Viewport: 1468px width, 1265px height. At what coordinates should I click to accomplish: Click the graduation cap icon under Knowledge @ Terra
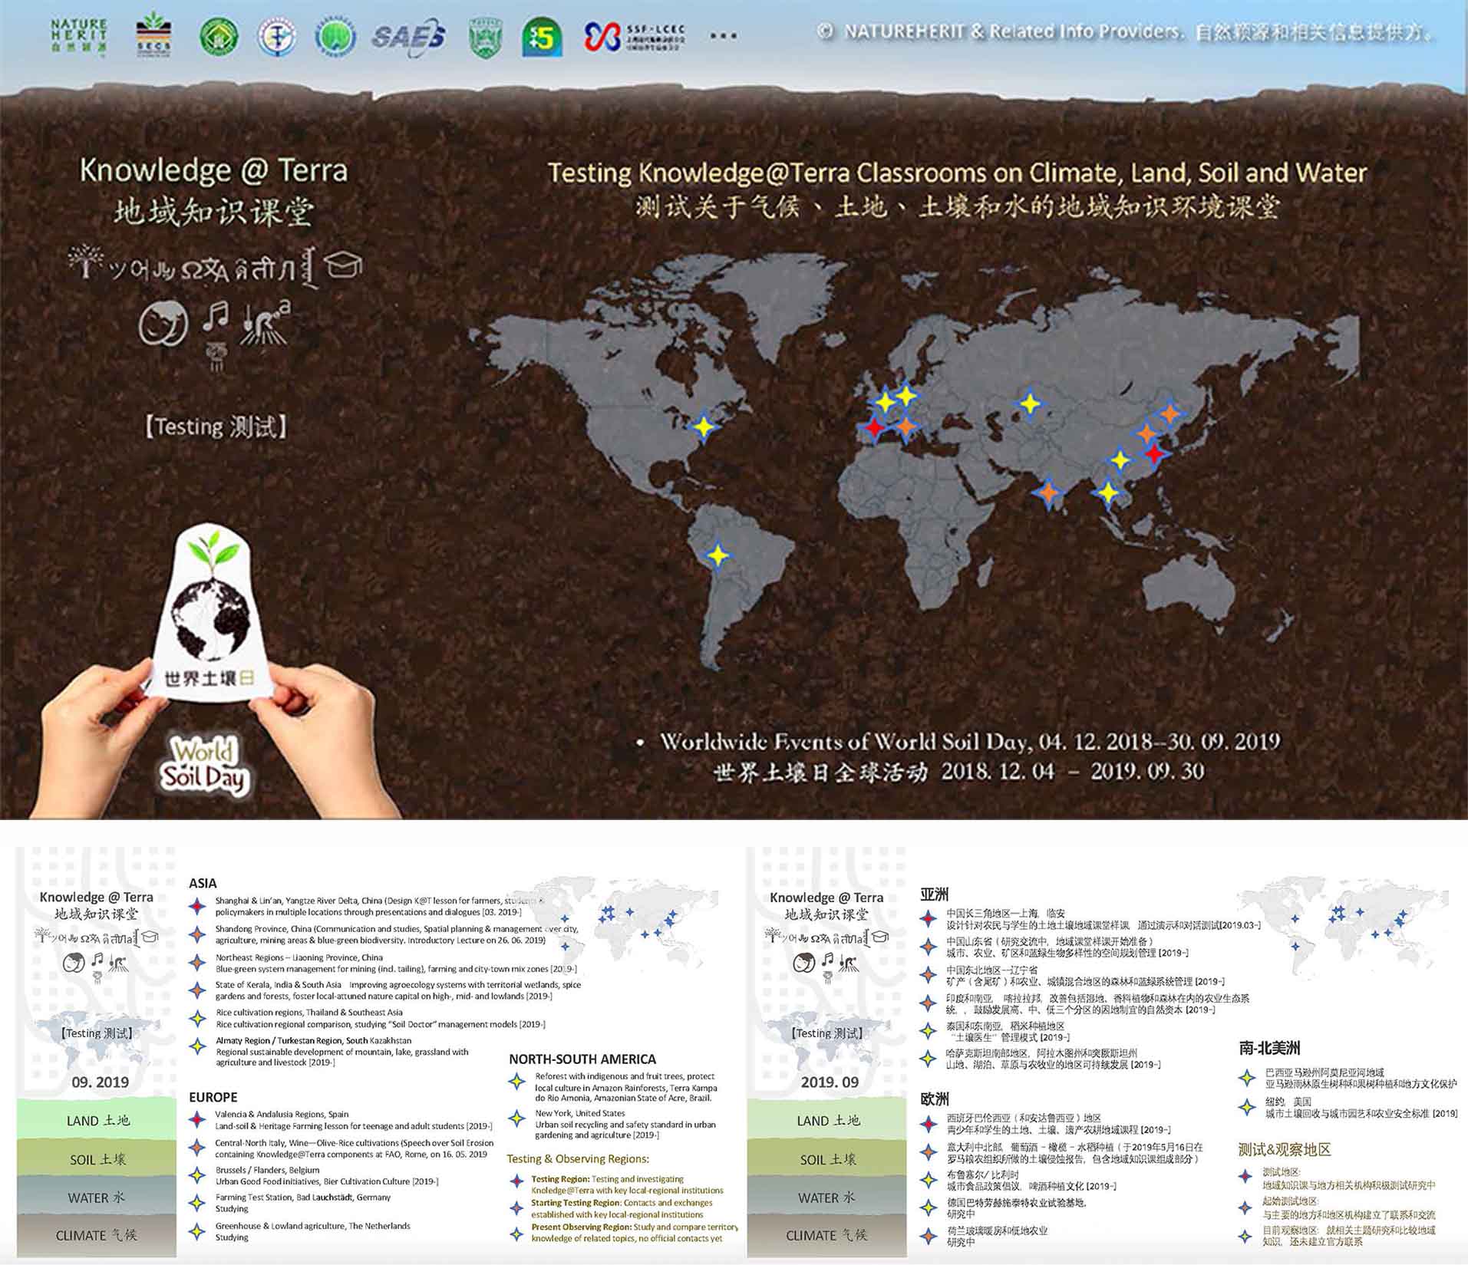(x=343, y=265)
